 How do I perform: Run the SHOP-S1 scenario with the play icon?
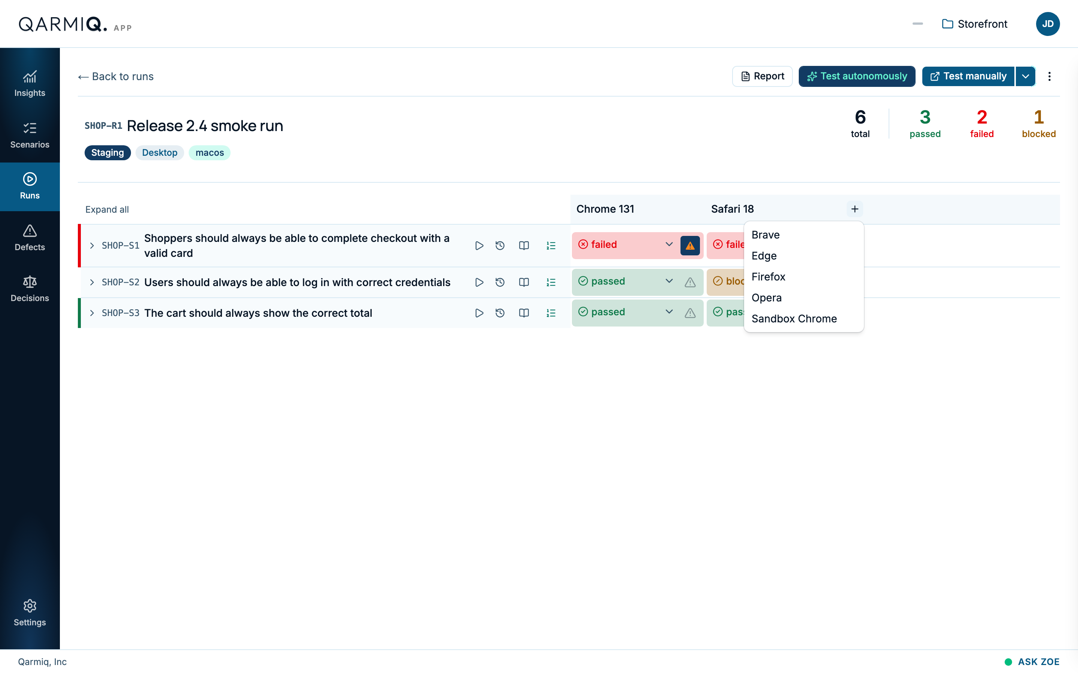point(479,246)
